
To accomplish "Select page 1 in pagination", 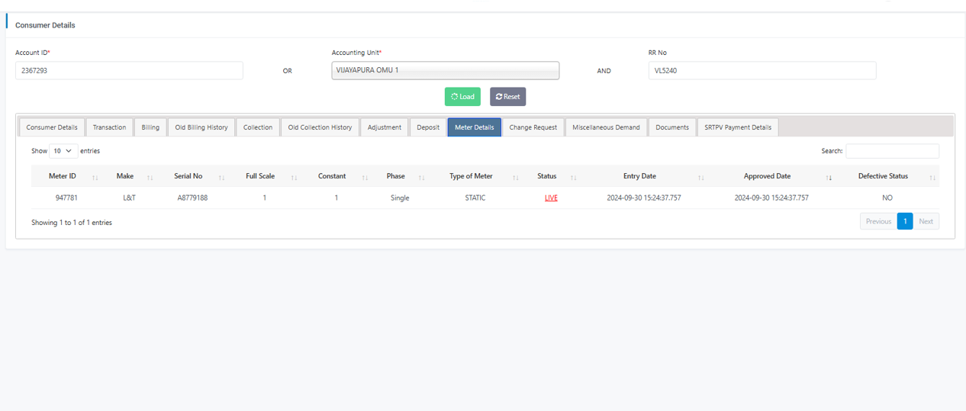I will pyautogui.click(x=905, y=221).
